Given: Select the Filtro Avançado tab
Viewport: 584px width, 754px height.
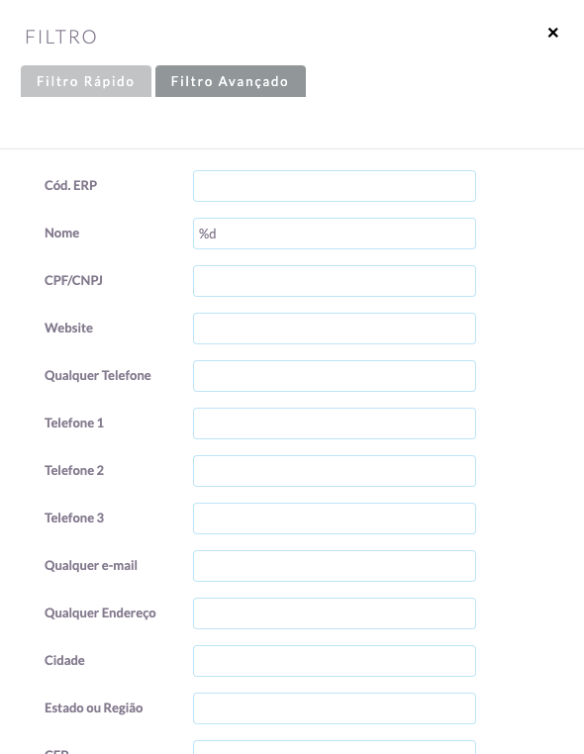Looking at the screenshot, I should tap(231, 81).
